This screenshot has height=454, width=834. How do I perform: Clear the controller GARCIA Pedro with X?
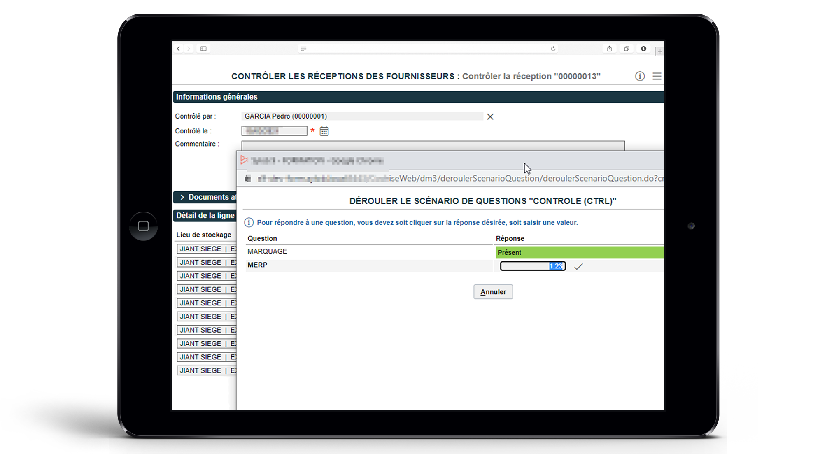490,116
